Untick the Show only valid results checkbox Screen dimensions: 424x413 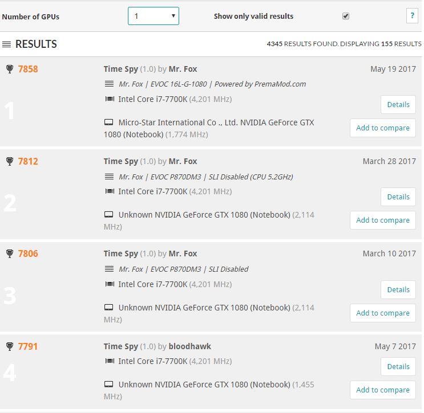tap(346, 16)
